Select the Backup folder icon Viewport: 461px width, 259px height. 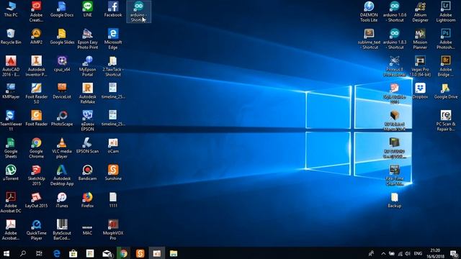[394, 200]
